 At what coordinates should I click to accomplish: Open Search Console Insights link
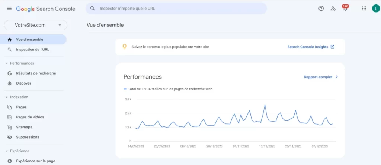coord(308,47)
